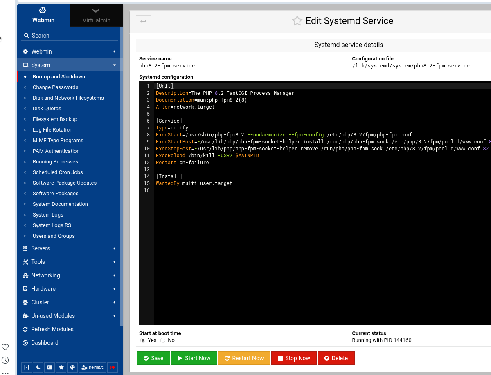Viewport: 491px width, 375px height.
Task: Favorite this page with title star
Action: pyautogui.click(x=297, y=21)
